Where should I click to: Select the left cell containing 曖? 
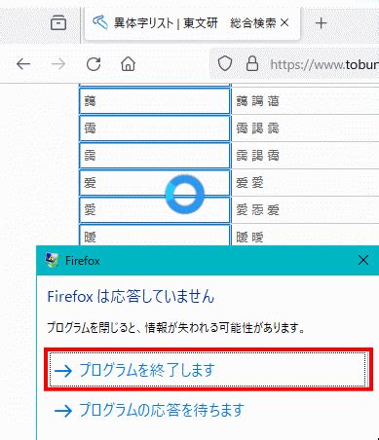pyautogui.click(x=155, y=235)
